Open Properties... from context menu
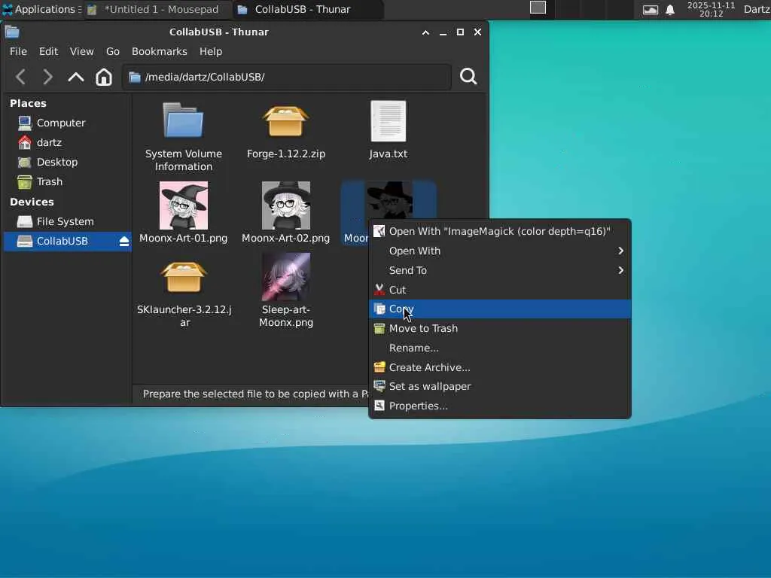 pos(500,406)
